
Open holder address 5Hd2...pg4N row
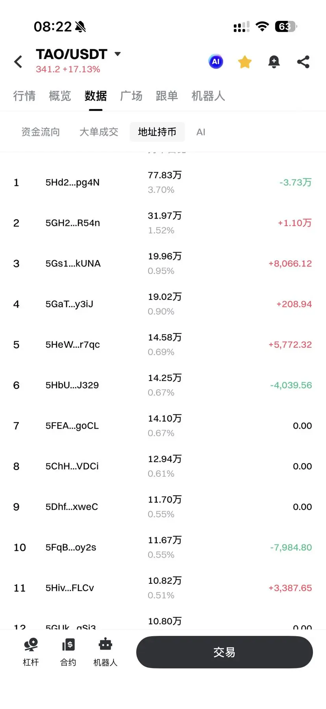click(x=163, y=182)
